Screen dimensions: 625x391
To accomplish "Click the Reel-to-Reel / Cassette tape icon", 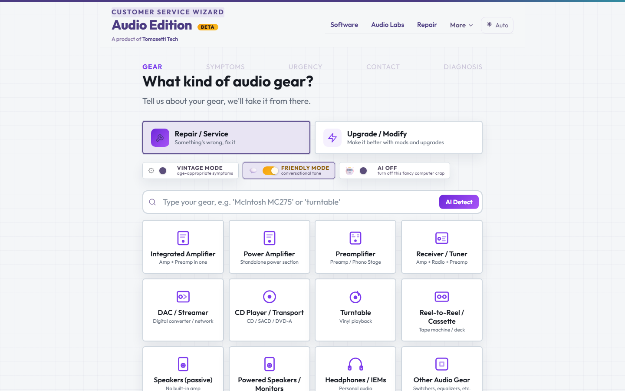I will [x=442, y=297].
